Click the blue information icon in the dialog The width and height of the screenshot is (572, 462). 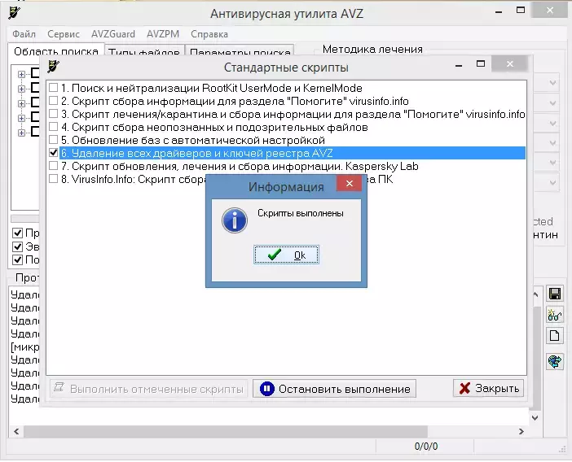(x=234, y=220)
